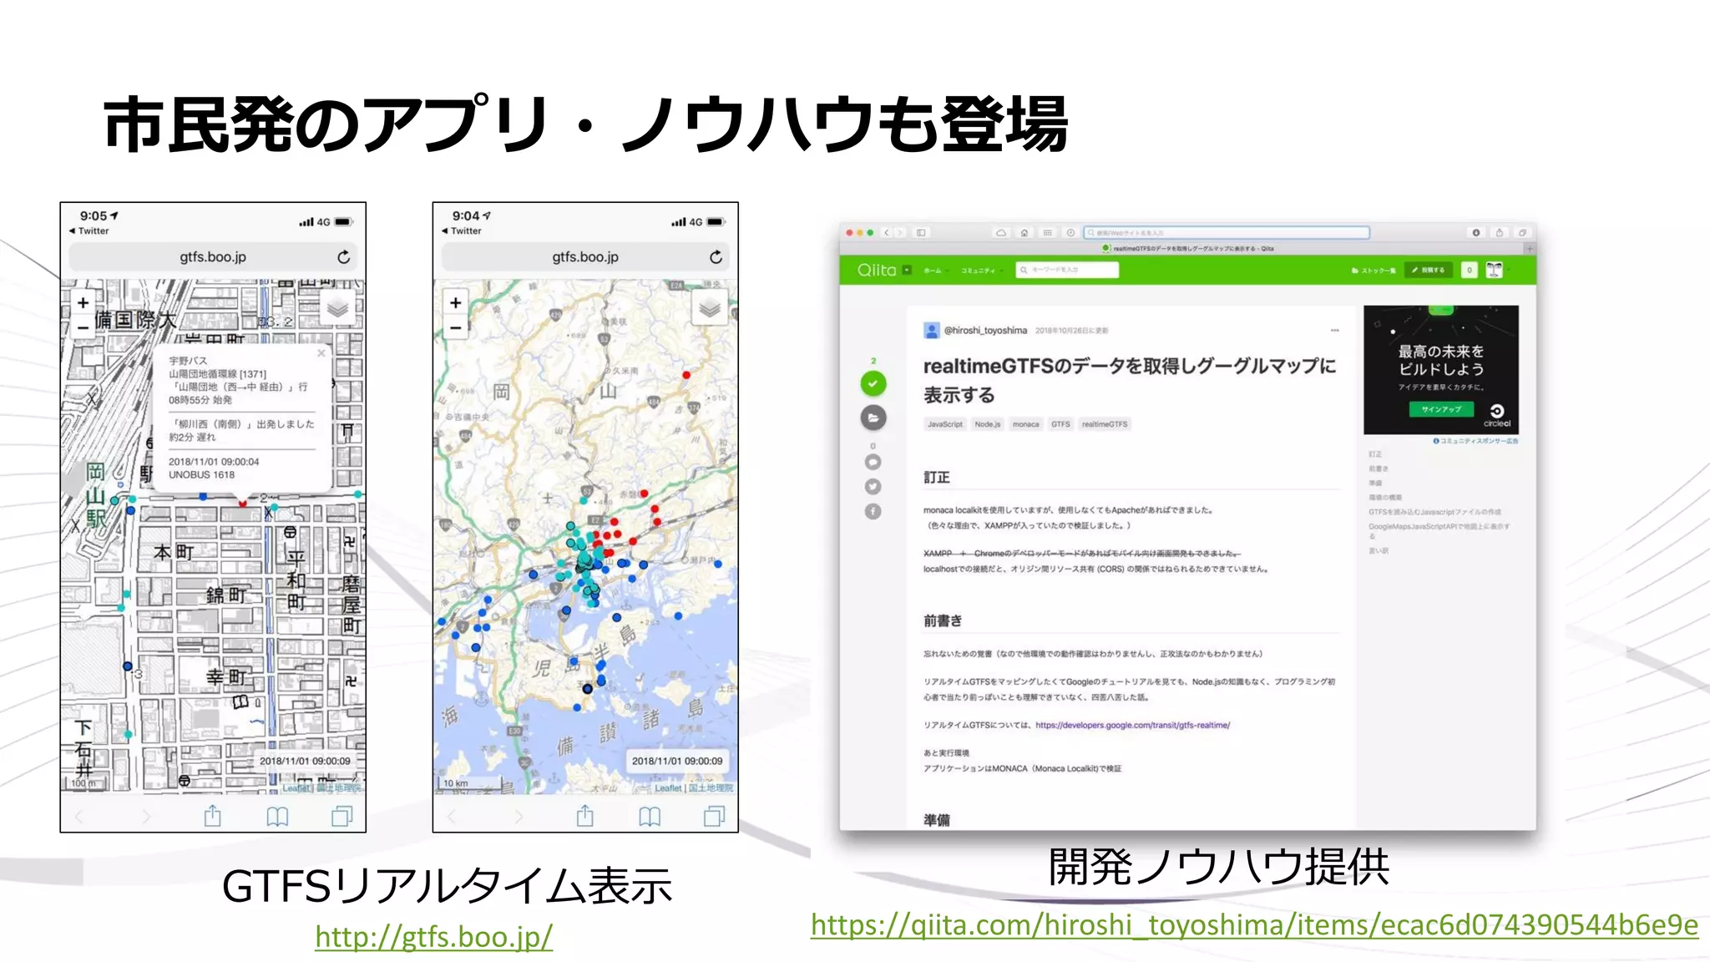Share the article via the Facebook icon
The height and width of the screenshot is (962, 1710).
coord(873,512)
